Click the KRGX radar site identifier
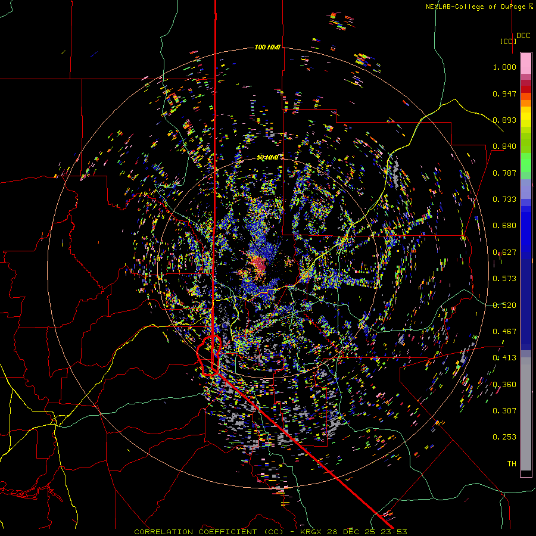This screenshot has width=536, height=536. tap(311, 532)
